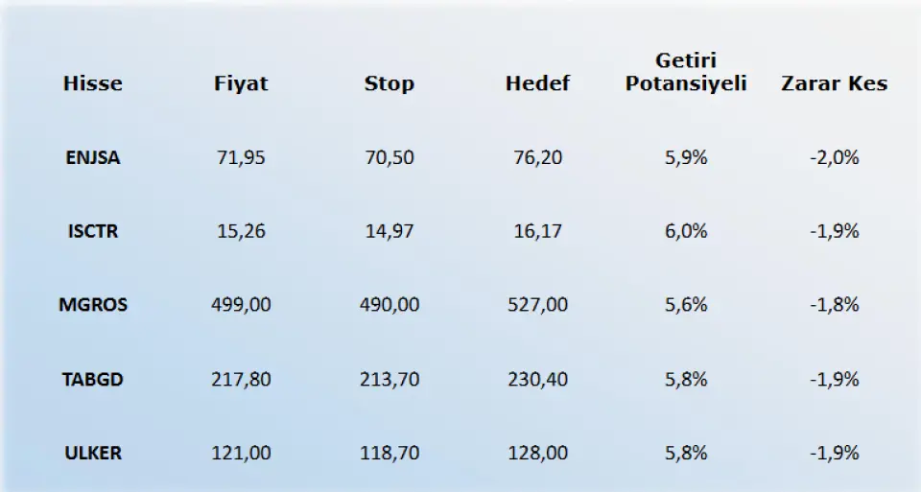Select MGROS target value 527,00
This screenshot has width=921, height=492.
pyautogui.click(x=537, y=305)
